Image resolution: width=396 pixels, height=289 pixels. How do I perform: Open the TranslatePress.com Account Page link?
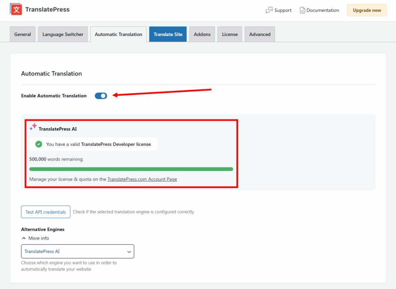(x=142, y=179)
